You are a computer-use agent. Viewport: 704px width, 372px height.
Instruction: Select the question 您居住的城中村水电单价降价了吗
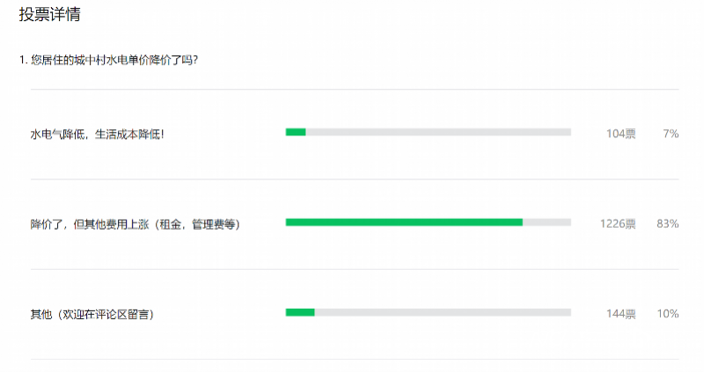click(x=114, y=60)
